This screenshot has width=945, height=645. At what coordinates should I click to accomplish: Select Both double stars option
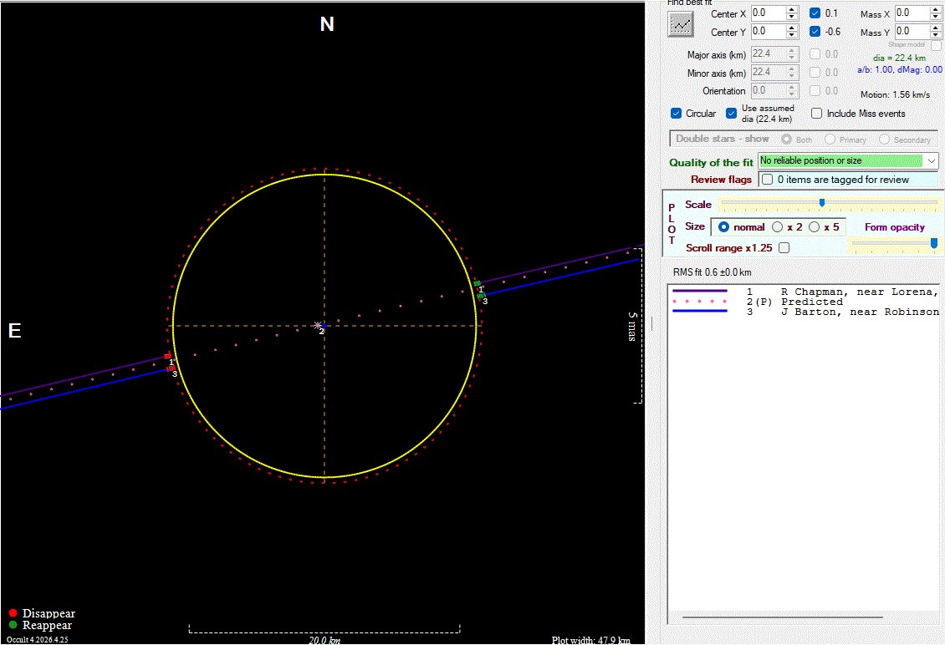coord(786,140)
